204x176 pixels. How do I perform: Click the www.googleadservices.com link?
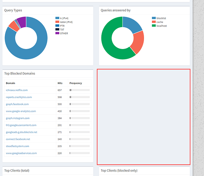point(21,153)
